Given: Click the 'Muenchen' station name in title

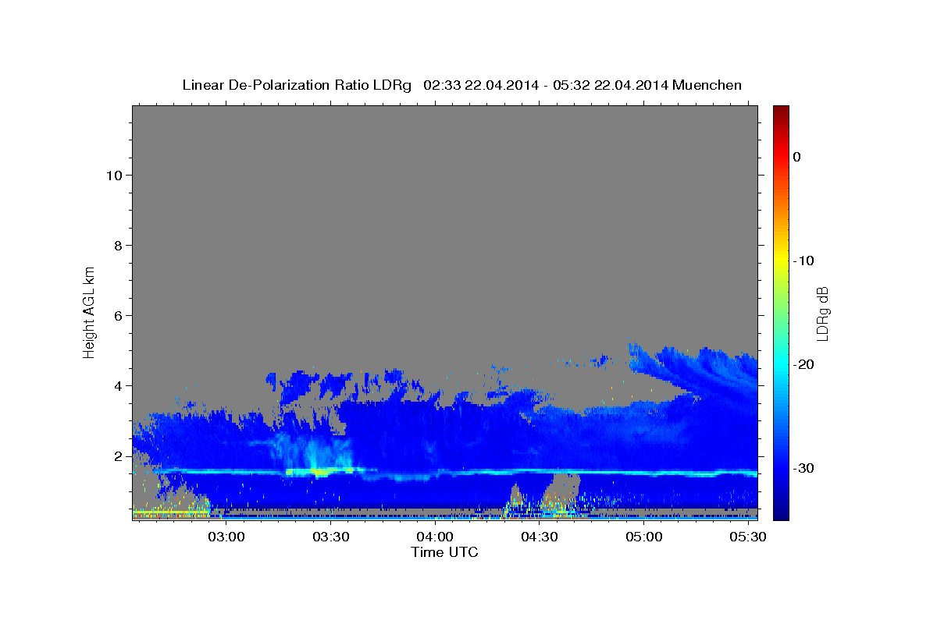Looking at the screenshot, I should point(707,85).
